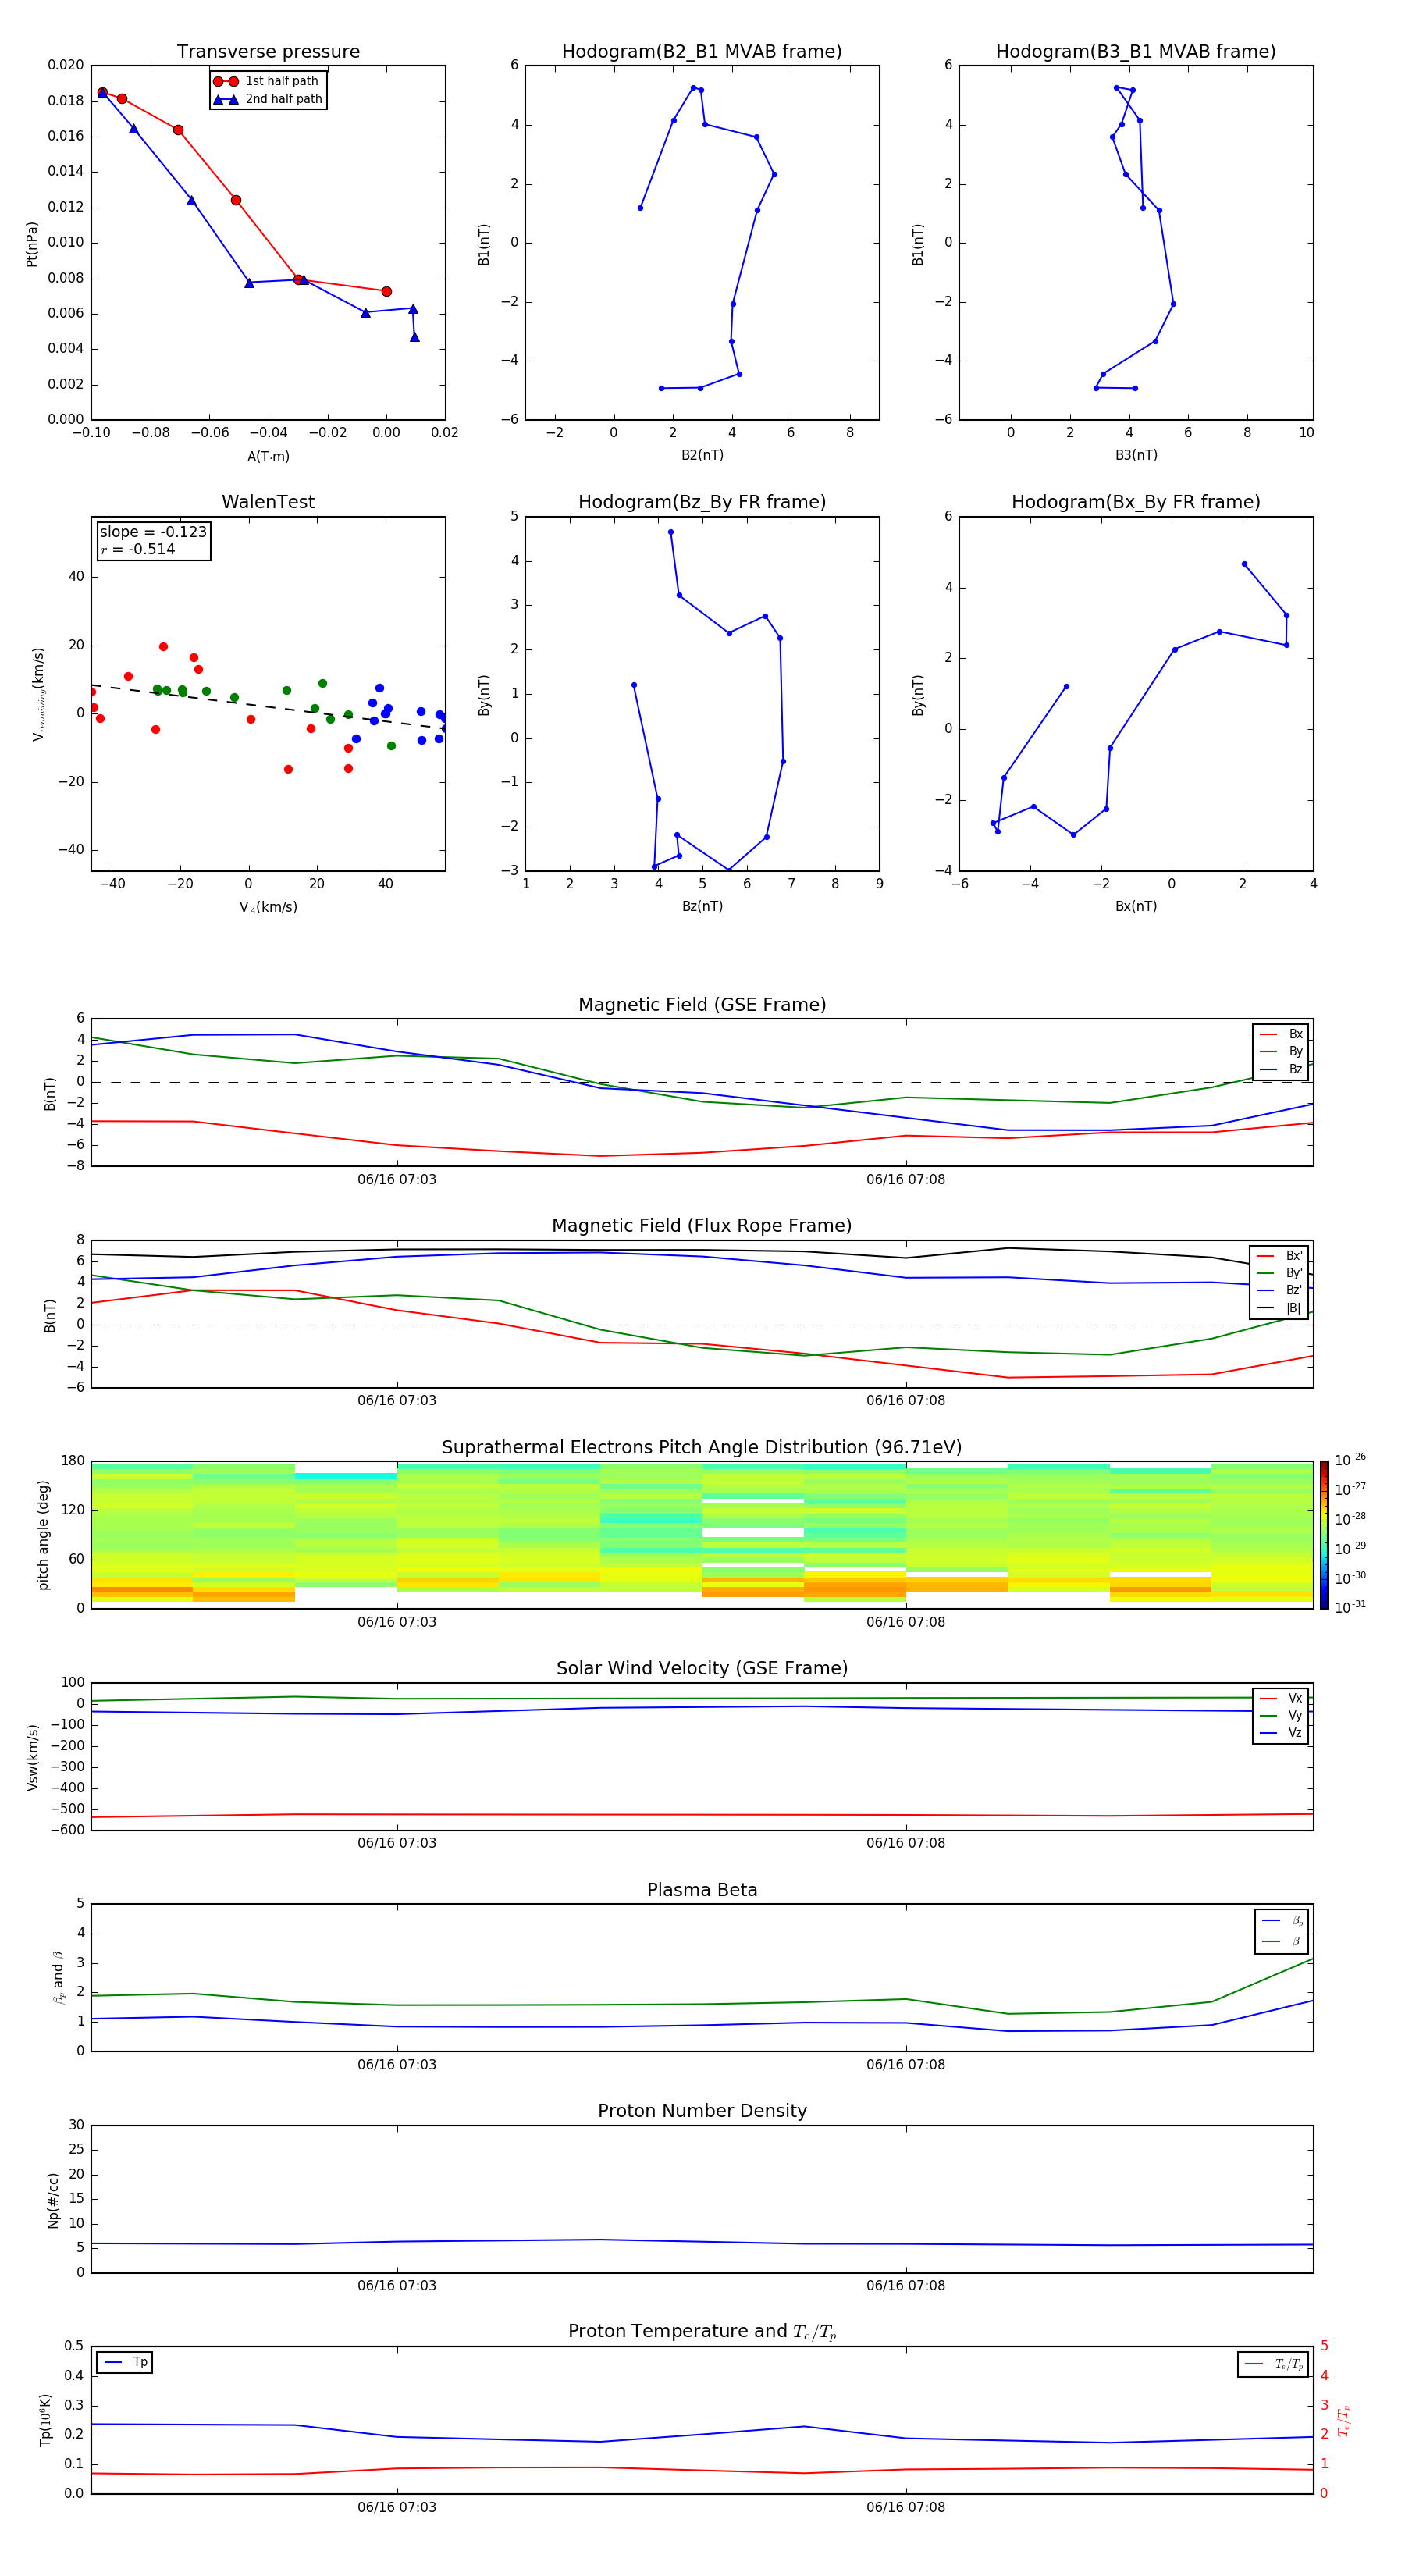This screenshot has height=2576, width=1405.
Task: Click 'VA(km/s)' x-axis label in WalenTest
Action: point(268,908)
